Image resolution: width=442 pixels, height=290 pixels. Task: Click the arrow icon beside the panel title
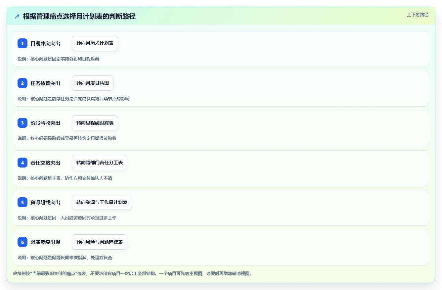pos(17,17)
